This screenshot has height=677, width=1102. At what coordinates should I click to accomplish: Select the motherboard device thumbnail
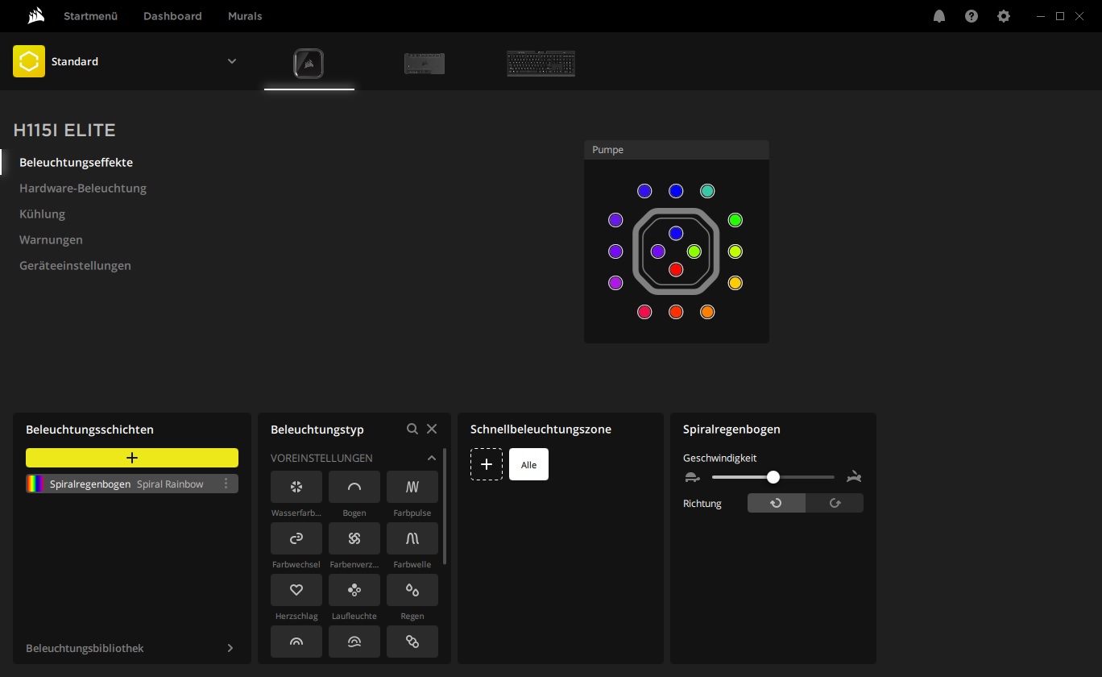[x=425, y=64]
